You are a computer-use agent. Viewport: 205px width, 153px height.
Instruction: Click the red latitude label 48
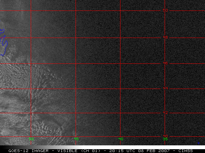165,37
